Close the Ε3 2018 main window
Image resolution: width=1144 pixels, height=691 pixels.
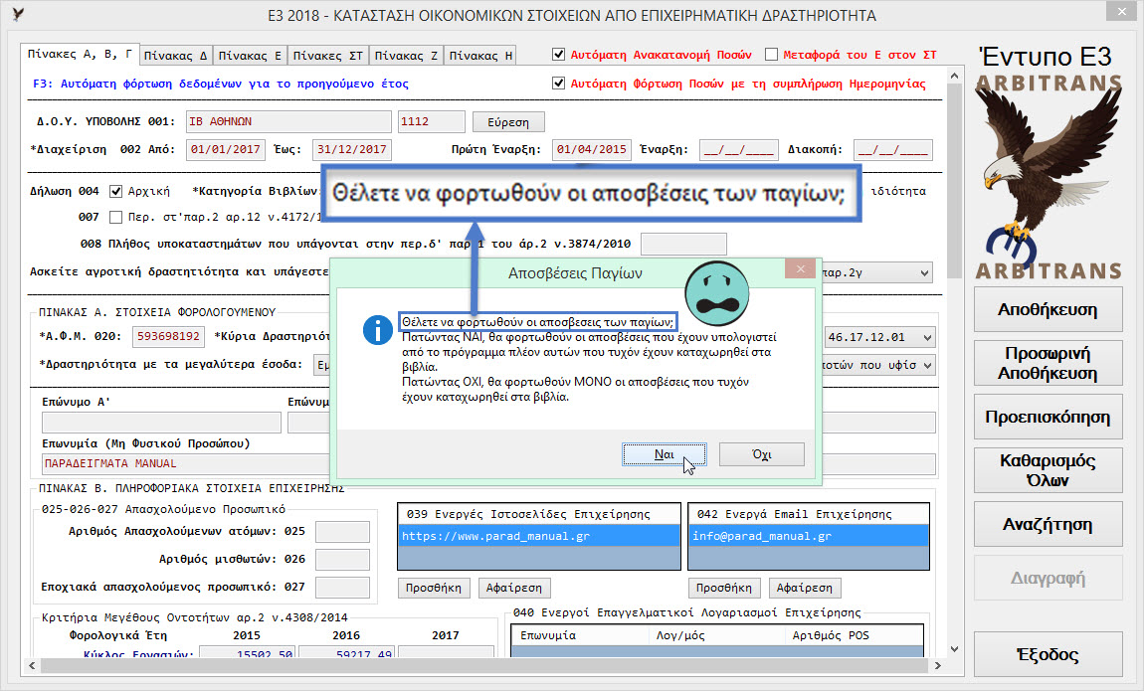pyautogui.click(x=1121, y=12)
